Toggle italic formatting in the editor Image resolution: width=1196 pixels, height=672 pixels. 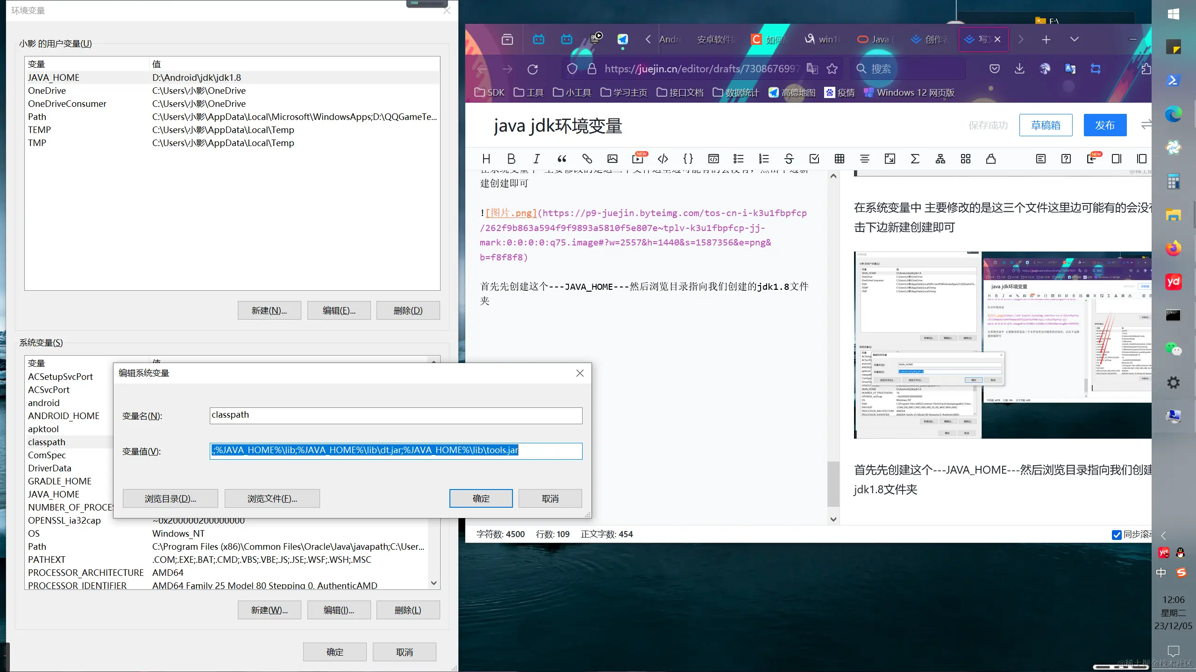[x=536, y=159]
